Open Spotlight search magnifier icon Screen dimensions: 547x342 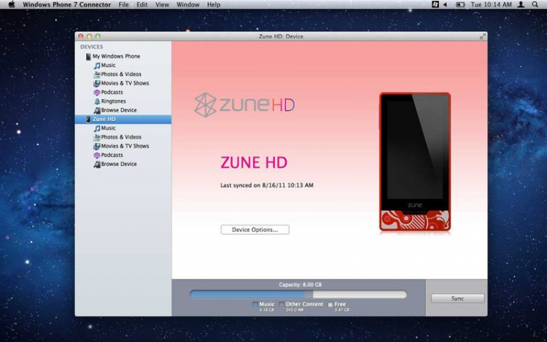pyautogui.click(x=535, y=4)
